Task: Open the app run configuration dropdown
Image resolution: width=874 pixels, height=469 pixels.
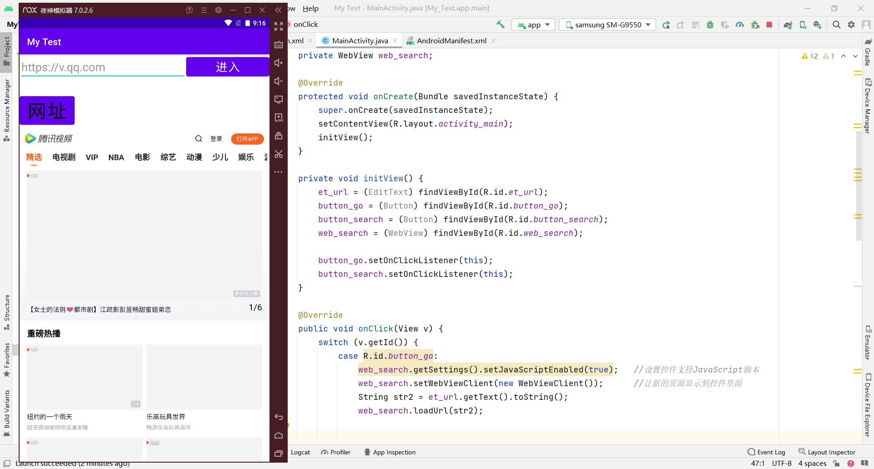Action: tap(534, 25)
